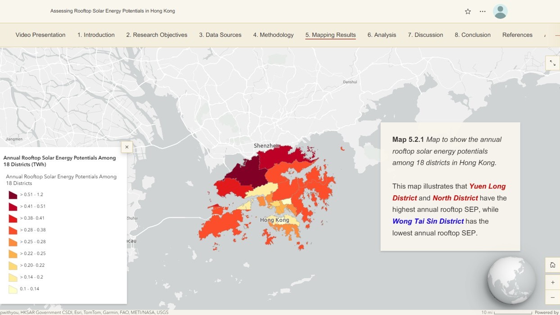Select the 8. Conclusion tab
The width and height of the screenshot is (560, 315).
pyautogui.click(x=473, y=35)
